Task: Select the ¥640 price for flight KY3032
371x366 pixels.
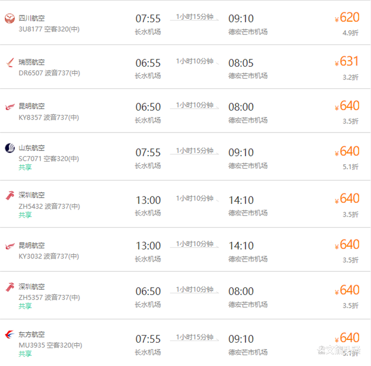Action: 347,245
